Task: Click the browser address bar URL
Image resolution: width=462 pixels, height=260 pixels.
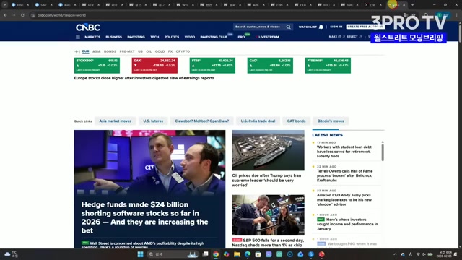Action: point(61,15)
